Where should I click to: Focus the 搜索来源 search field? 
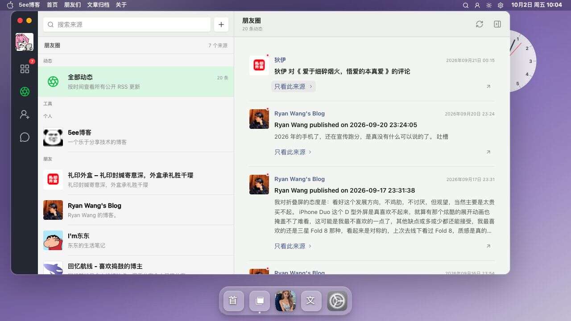tap(127, 25)
